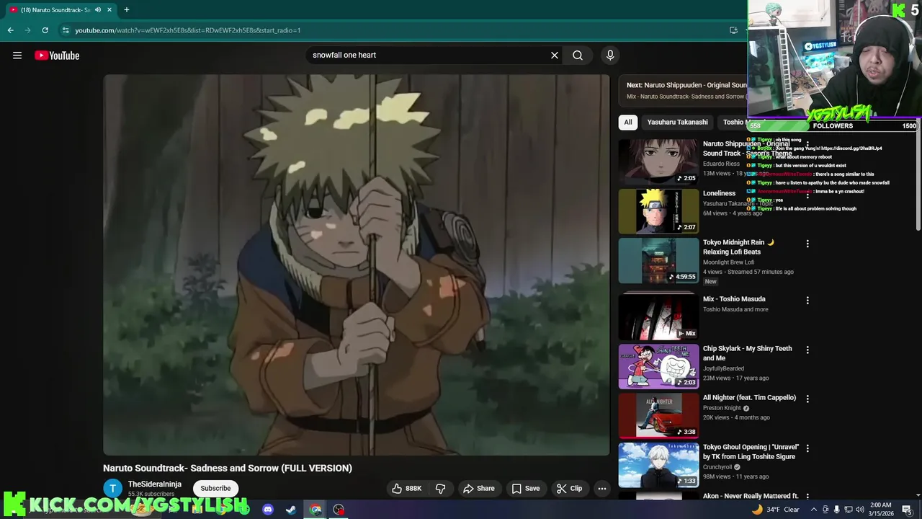922x519 pixels.
Task: Open more actions ellipsis under video
Action: (602, 488)
